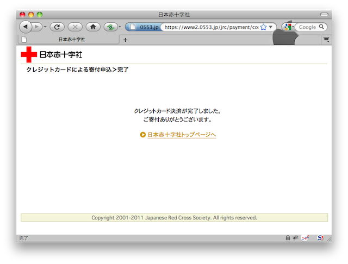348x264 pixels.
Task: Open the green eye icon's dropdown arrow
Action: pos(120,27)
